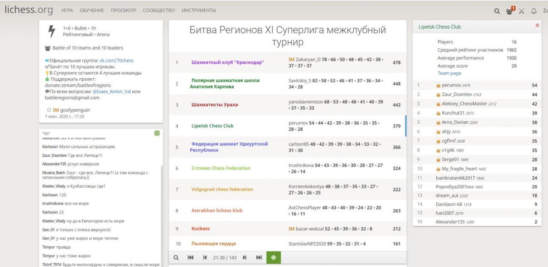The image size is (548, 267).
Task: Click the crown icon beside Aleksey_ChessMaster
Action: click(438, 104)
